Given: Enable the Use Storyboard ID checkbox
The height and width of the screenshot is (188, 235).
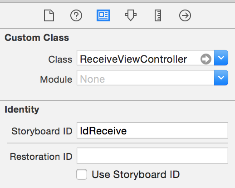Looking at the screenshot, I should (x=82, y=174).
